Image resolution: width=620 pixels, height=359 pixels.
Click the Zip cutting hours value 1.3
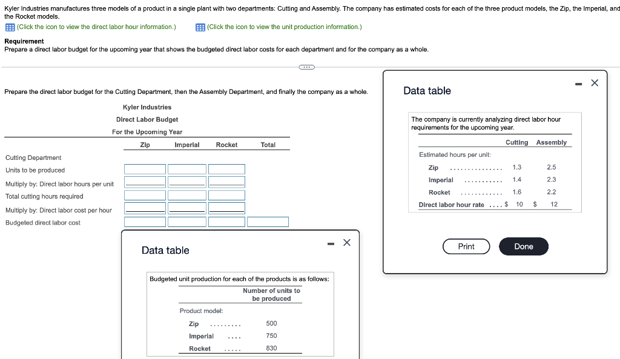(517, 167)
